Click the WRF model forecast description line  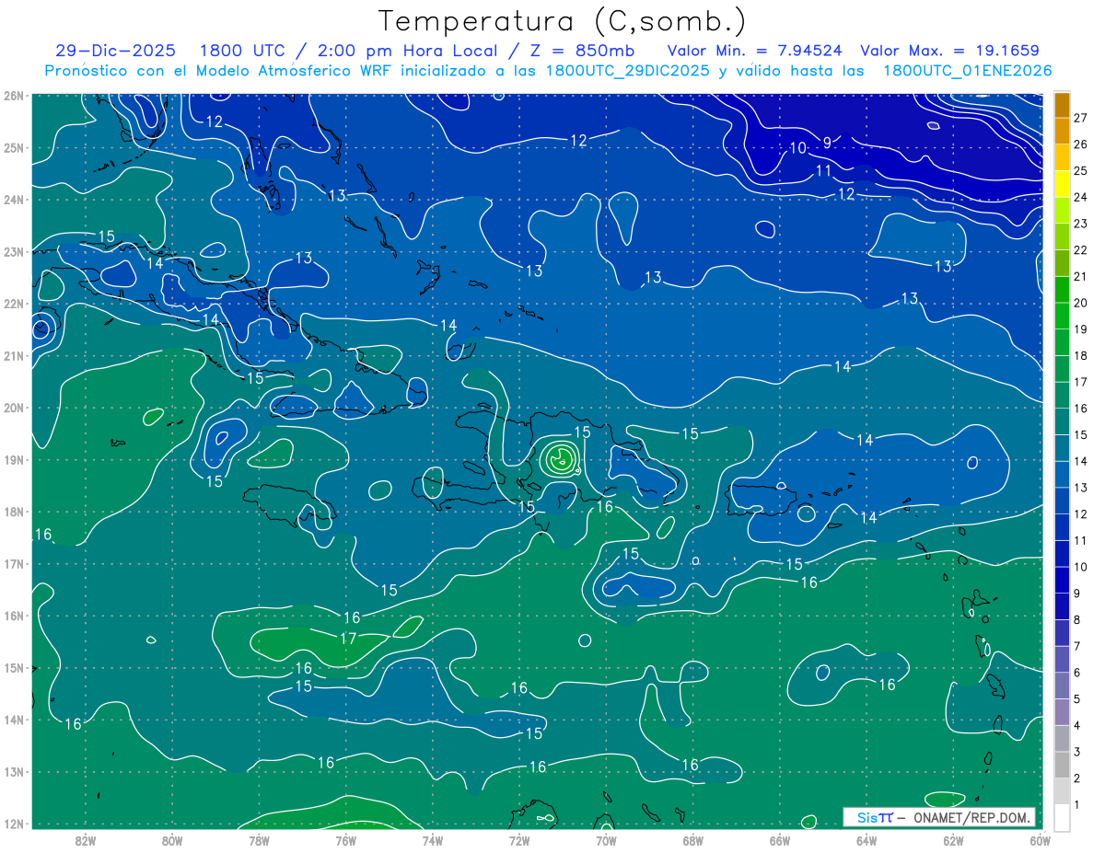(548, 71)
